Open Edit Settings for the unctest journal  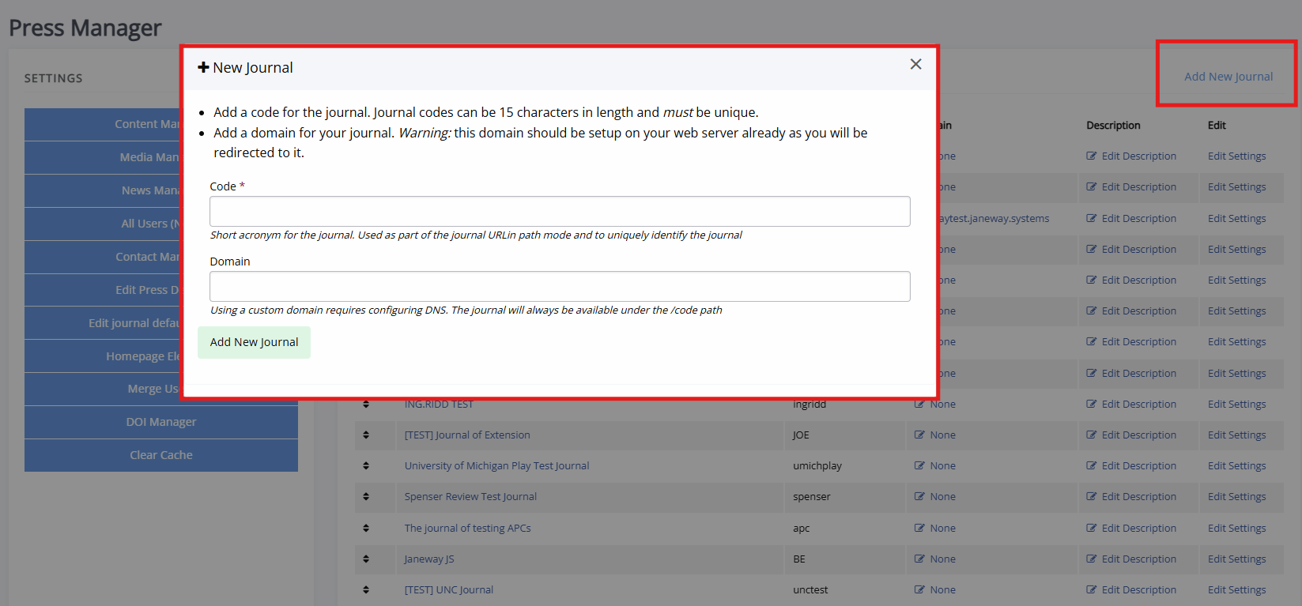[x=1237, y=590]
